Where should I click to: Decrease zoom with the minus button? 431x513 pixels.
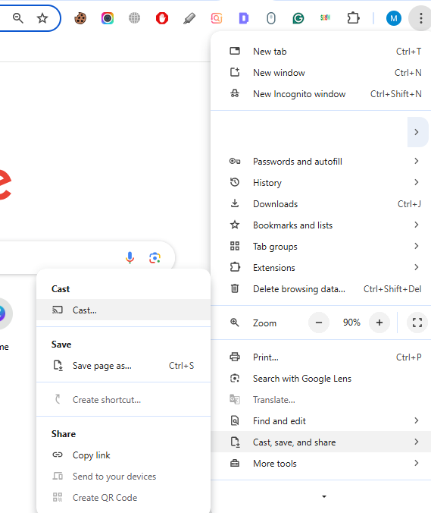coord(319,323)
